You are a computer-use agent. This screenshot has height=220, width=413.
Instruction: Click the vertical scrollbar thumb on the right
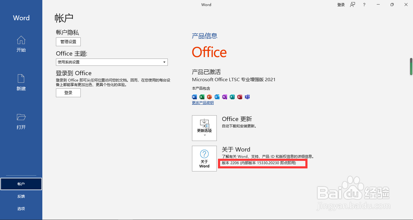[411, 66]
